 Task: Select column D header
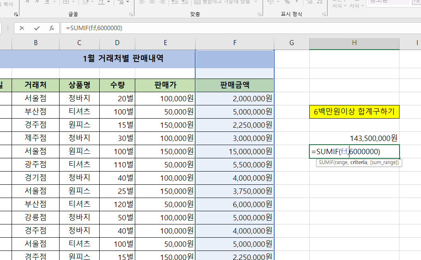click(x=117, y=43)
